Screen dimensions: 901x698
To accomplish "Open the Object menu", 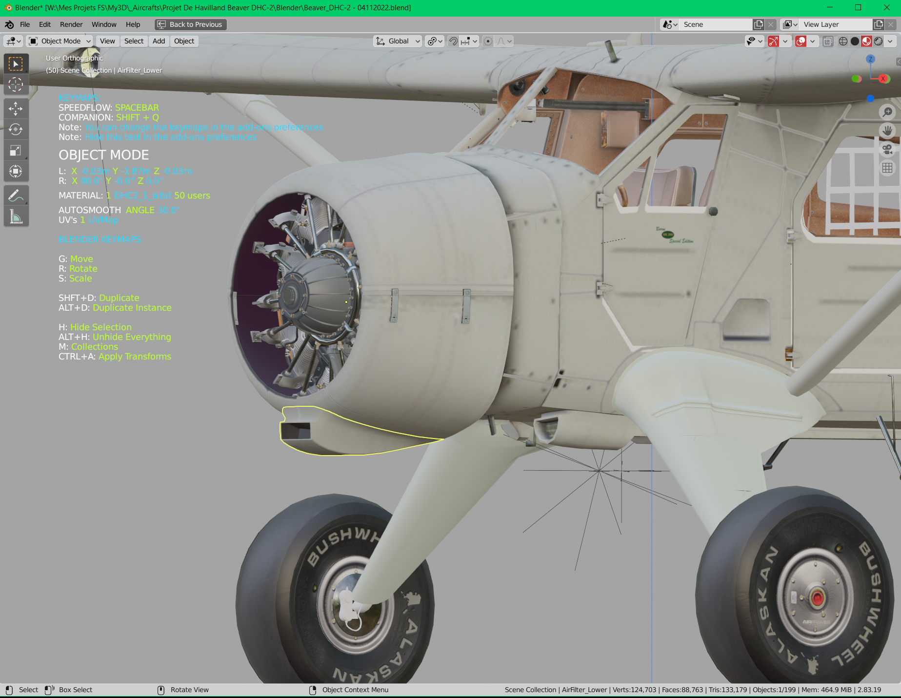I will point(184,41).
